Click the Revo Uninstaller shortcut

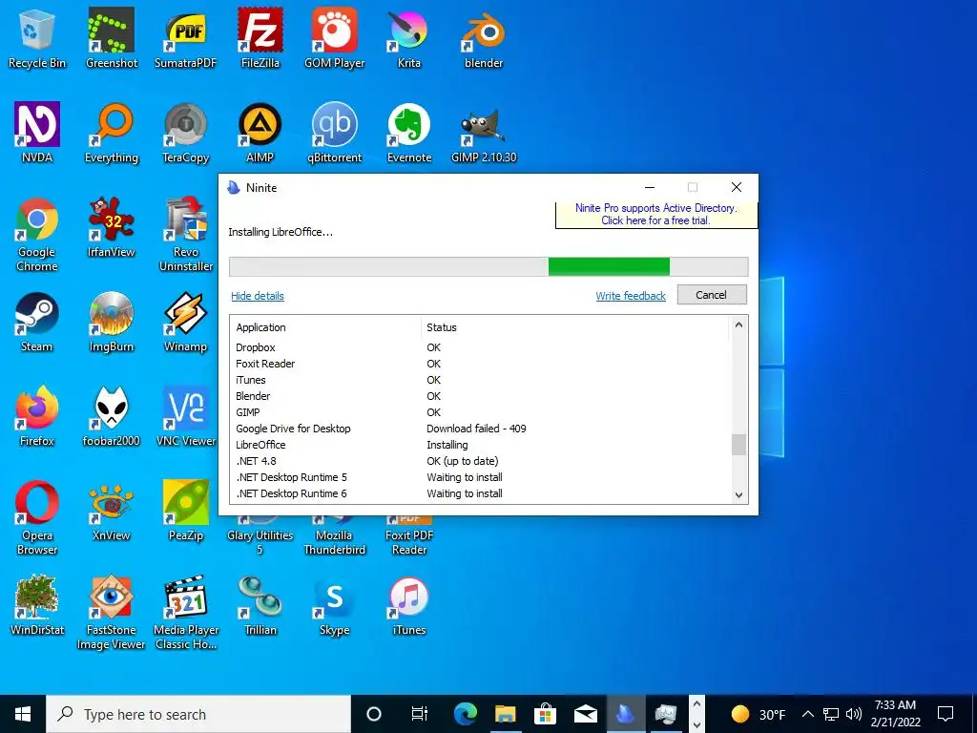[186, 235]
